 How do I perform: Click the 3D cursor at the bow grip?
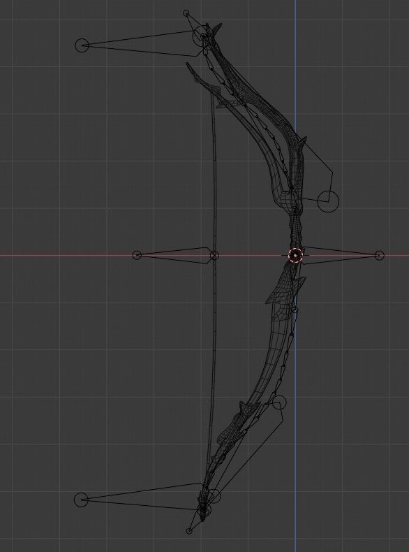click(296, 255)
